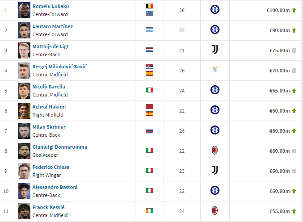303x222 pixels.
Task: Open Alessandro Bastoni player profile link
Action: pyautogui.click(x=55, y=187)
